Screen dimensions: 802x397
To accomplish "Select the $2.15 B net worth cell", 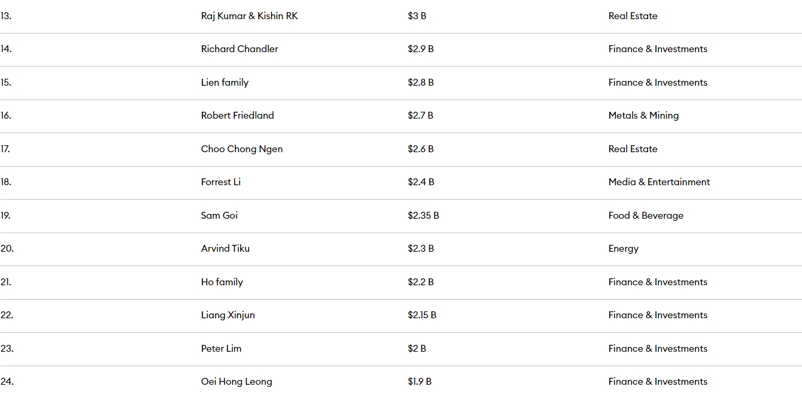I will pos(422,315).
